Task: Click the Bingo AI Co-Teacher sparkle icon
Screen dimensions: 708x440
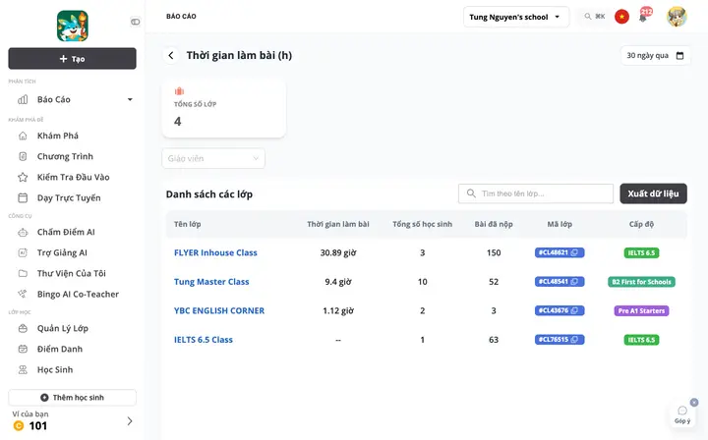Action: tap(22, 294)
